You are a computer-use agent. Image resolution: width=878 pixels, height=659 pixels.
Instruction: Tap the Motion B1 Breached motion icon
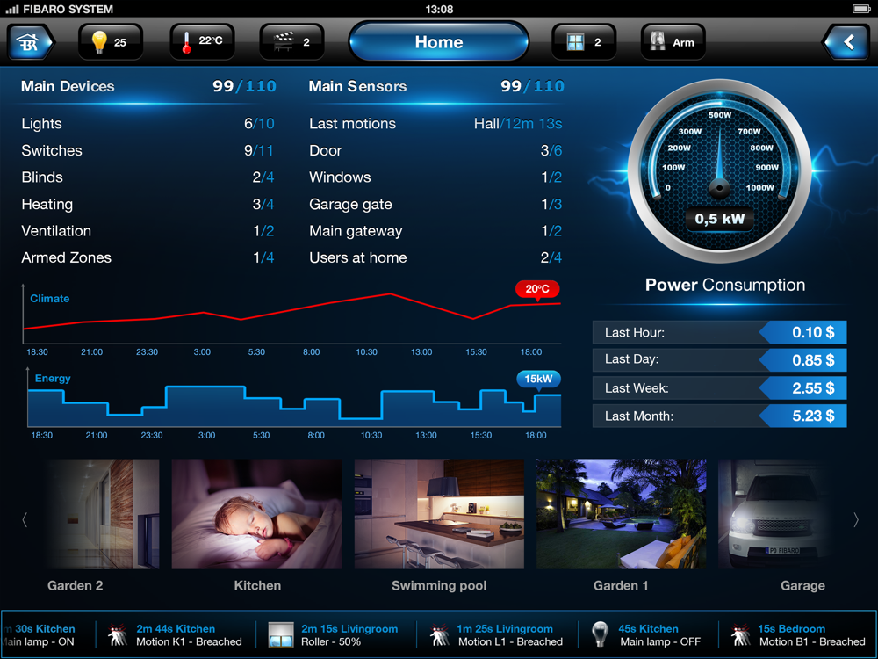741,635
